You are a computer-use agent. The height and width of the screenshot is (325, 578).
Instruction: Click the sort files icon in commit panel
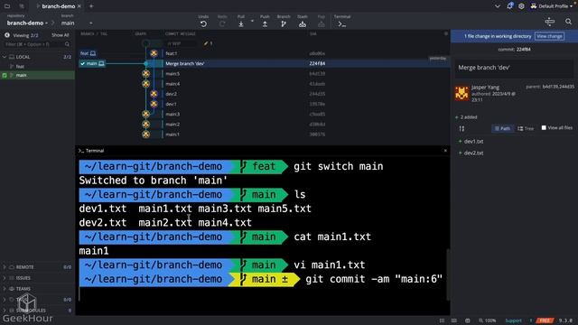coord(461,128)
